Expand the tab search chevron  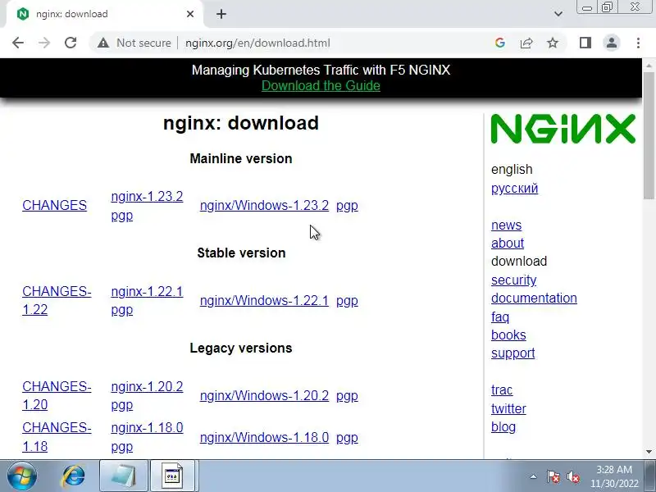[558, 14]
